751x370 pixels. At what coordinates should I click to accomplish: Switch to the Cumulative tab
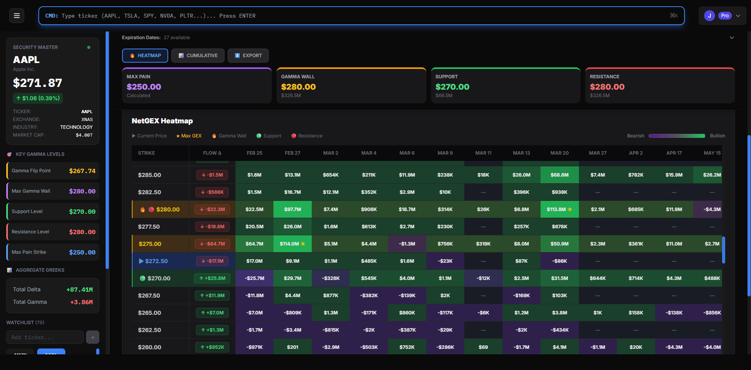198,56
